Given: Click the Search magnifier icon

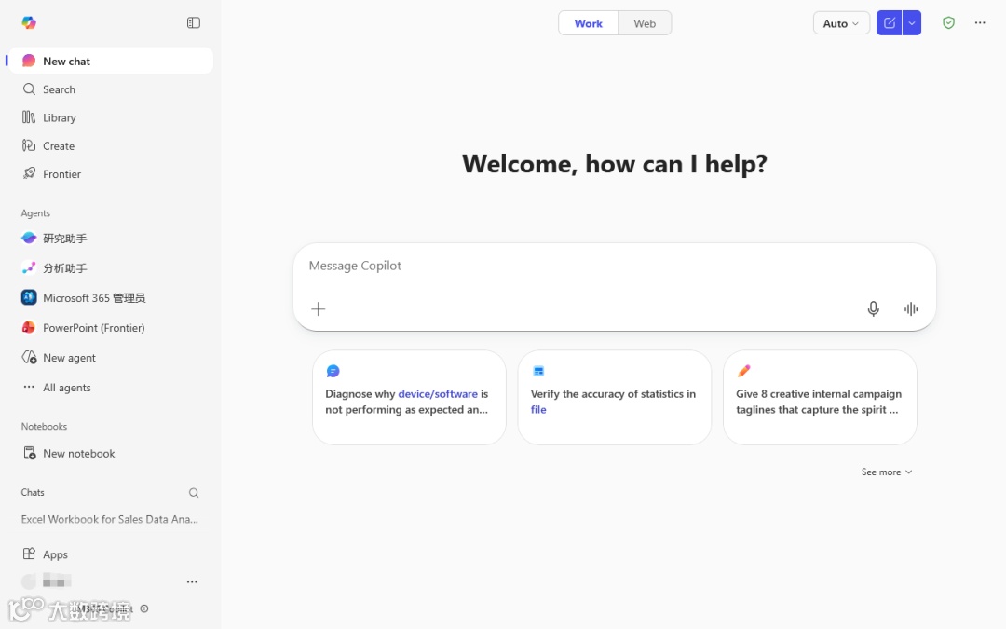Looking at the screenshot, I should (x=29, y=89).
